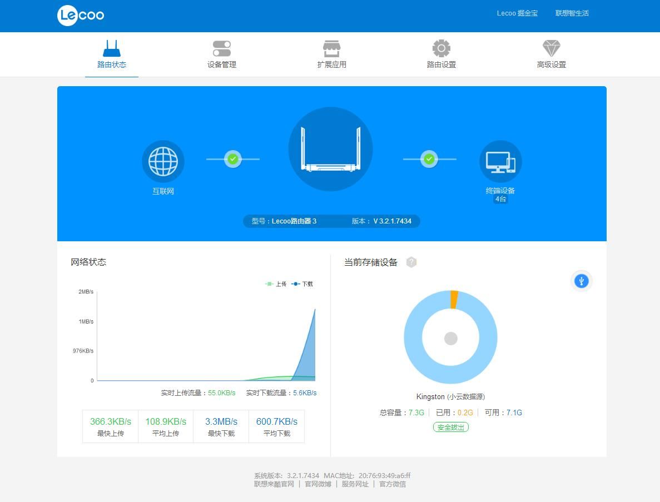Click the MAC address 20:76:93:49:a6:ff
The image size is (660, 502).
(x=384, y=476)
